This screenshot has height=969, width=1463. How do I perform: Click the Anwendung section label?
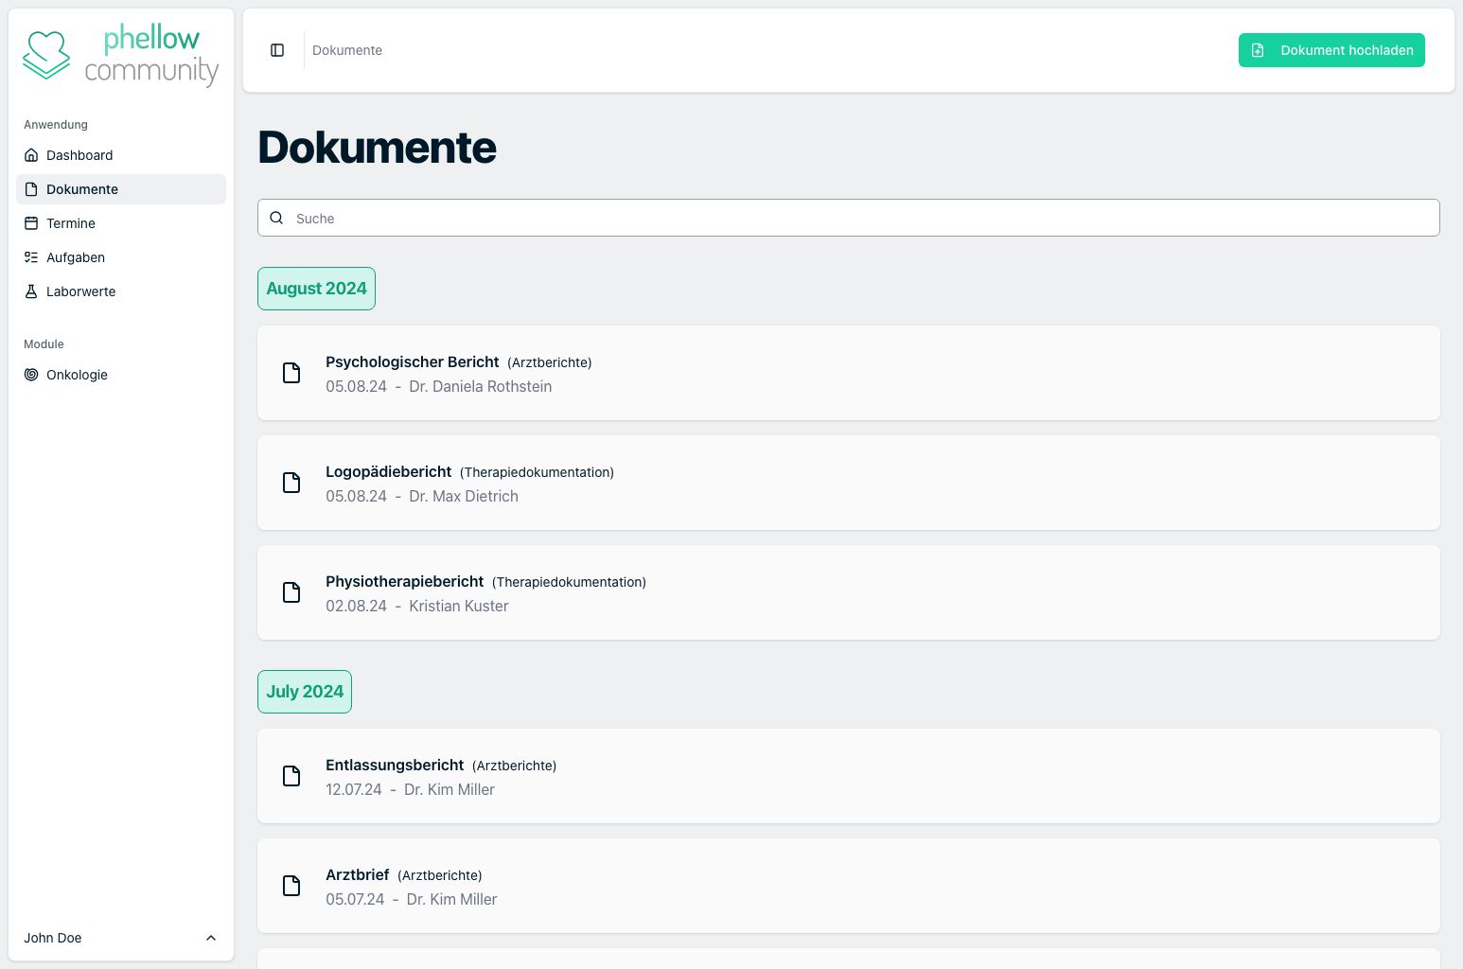click(56, 124)
